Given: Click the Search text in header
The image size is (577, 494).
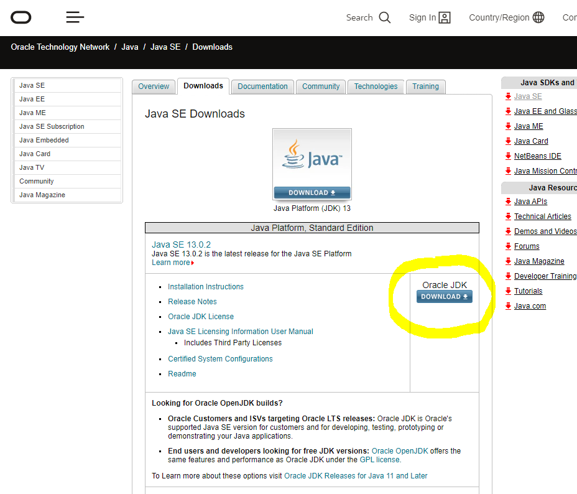Looking at the screenshot, I should click(359, 17).
